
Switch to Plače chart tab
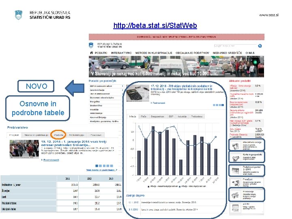pos(144,116)
